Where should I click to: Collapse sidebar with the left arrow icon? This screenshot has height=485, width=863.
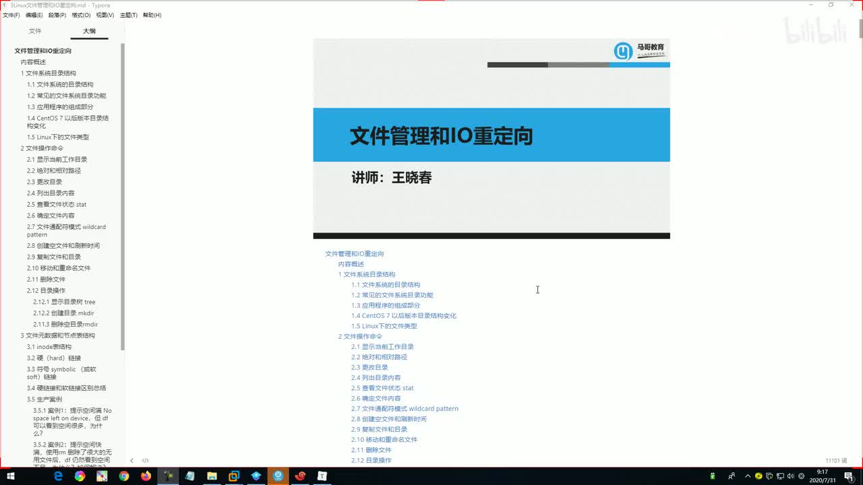point(132,461)
